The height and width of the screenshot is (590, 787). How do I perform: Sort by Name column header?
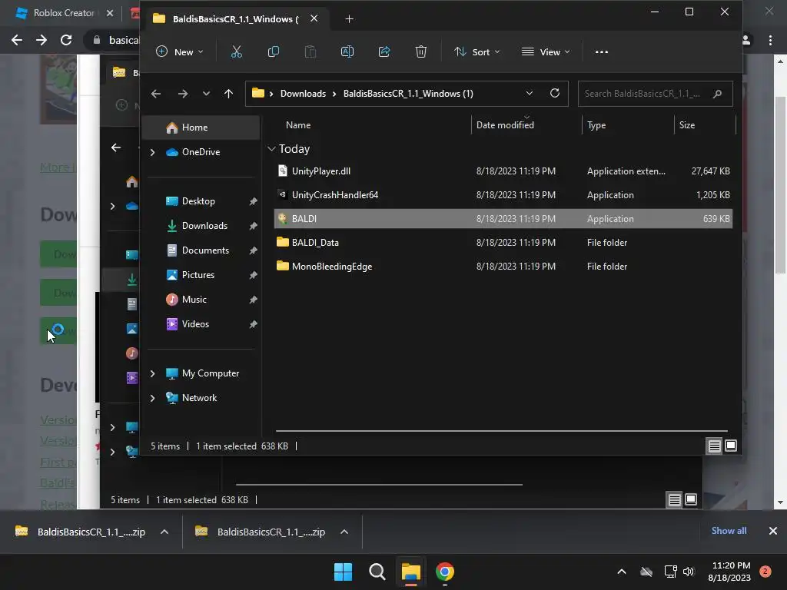[x=298, y=125]
